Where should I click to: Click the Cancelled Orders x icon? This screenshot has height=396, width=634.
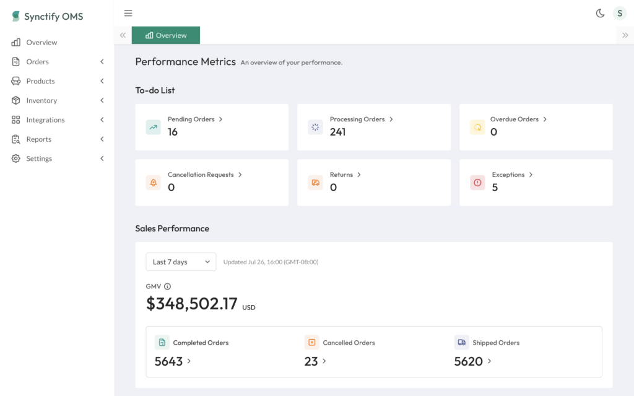312,343
